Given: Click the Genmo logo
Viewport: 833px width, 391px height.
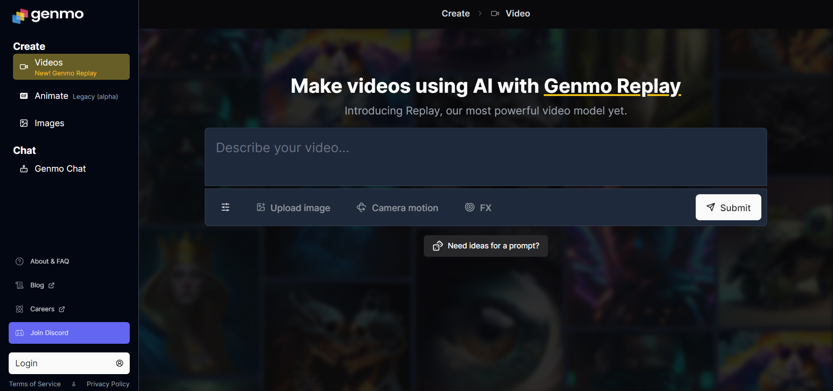Looking at the screenshot, I should coord(48,15).
